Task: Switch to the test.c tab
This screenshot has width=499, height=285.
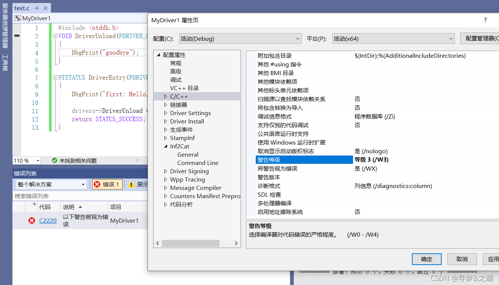Action: [22, 8]
